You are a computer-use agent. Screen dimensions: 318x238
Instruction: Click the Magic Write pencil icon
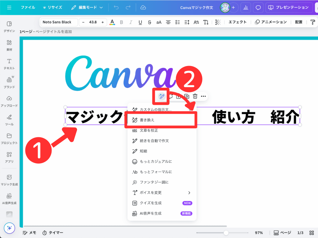click(x=161, y=96)
